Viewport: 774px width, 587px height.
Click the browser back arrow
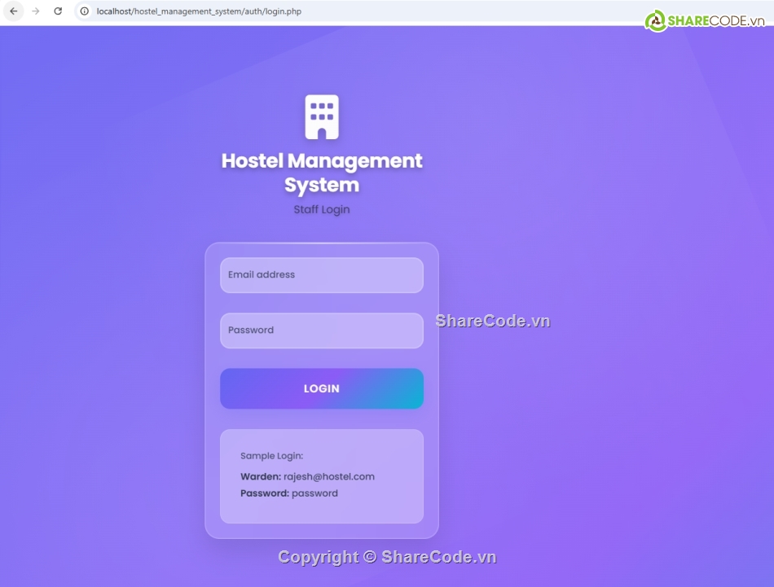(13, 11)
